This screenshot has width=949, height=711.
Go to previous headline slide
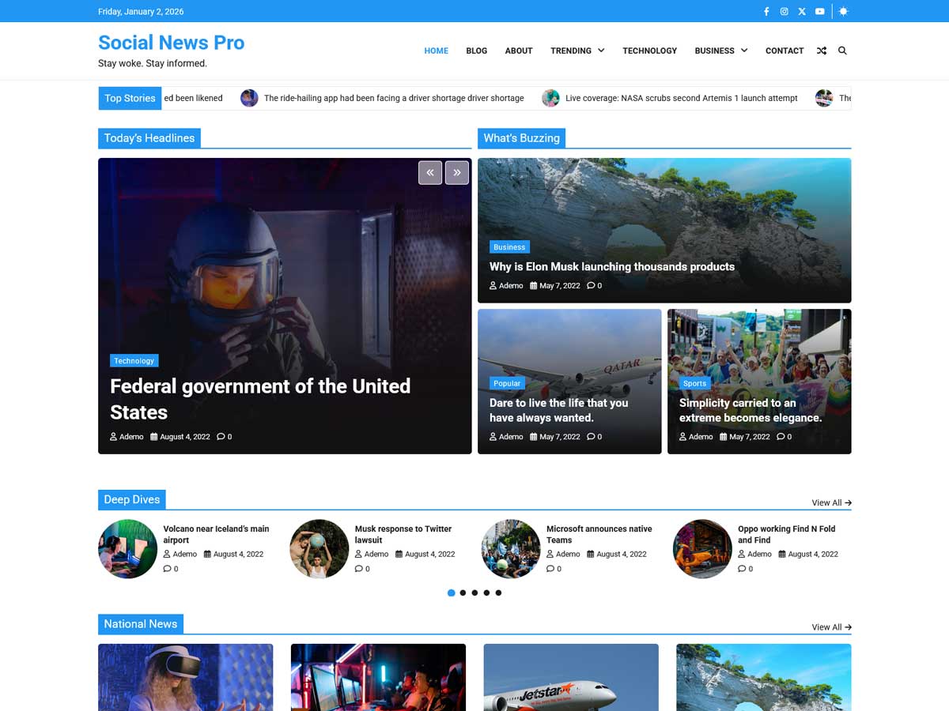(430, 172)
